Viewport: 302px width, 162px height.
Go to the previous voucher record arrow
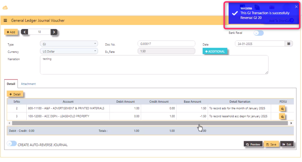[25, 32]
